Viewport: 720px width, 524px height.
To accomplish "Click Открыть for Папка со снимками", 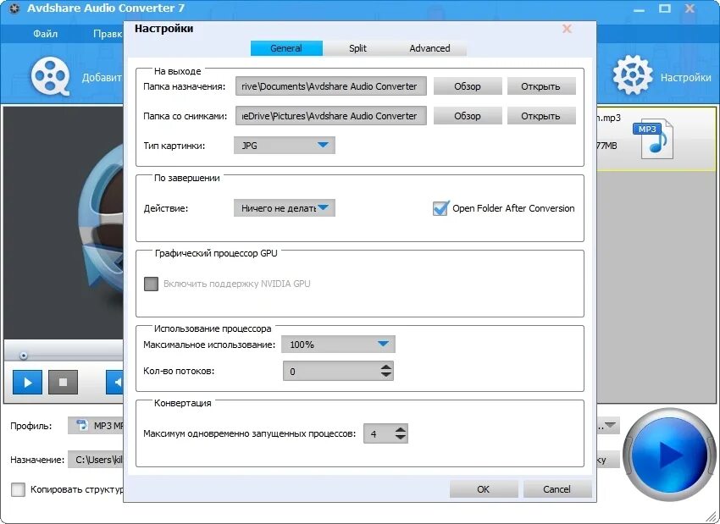I will [x=541, y=116].
